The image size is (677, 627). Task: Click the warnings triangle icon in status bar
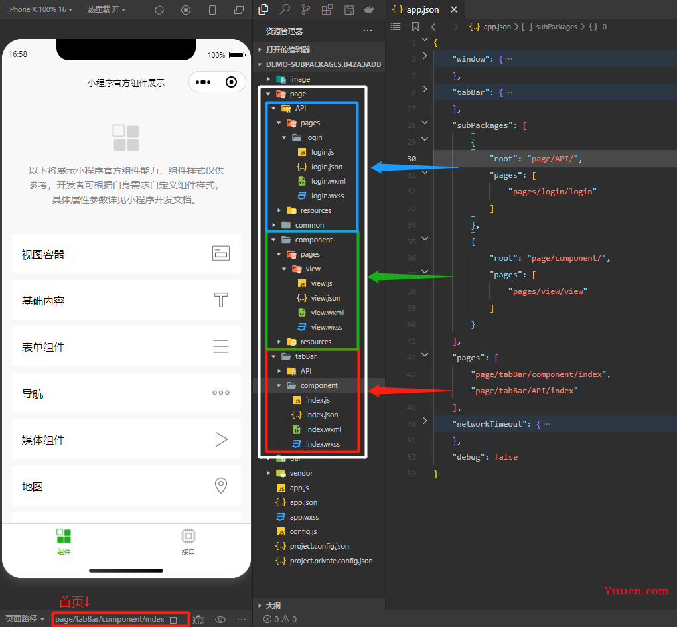(x=289, y=619)
